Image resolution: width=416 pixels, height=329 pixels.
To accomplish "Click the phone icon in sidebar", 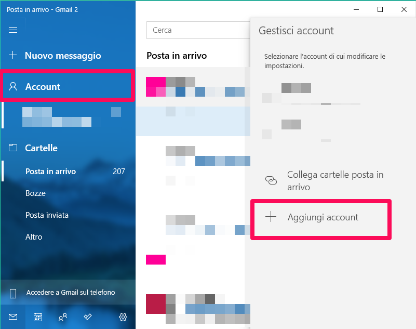I will (x=13, y=294).
